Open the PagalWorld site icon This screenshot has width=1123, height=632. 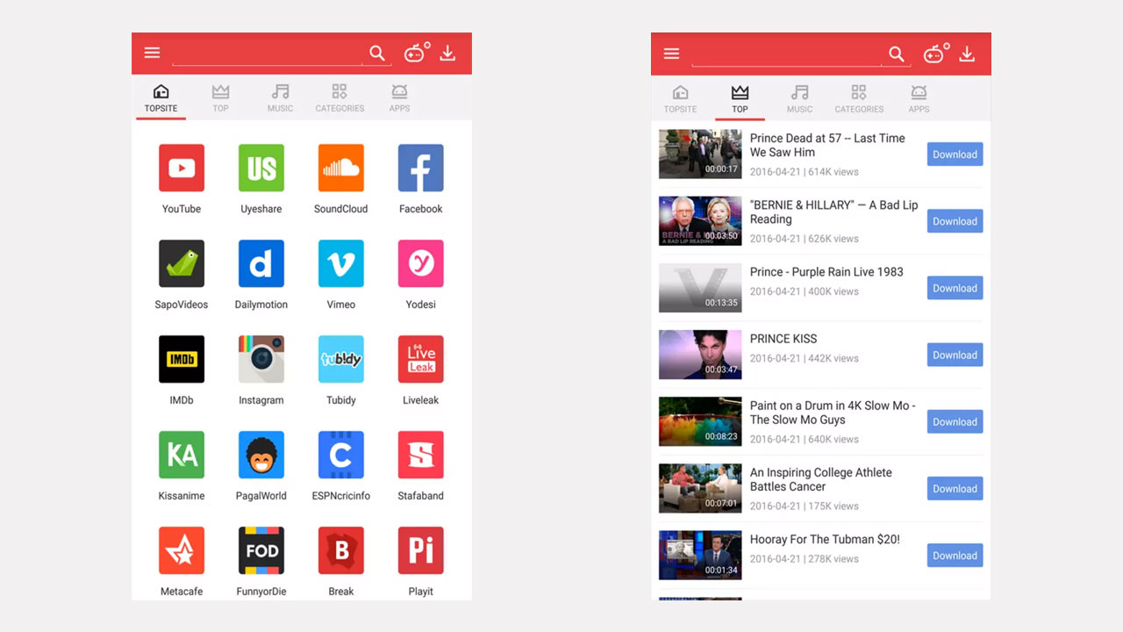point(261,455)
